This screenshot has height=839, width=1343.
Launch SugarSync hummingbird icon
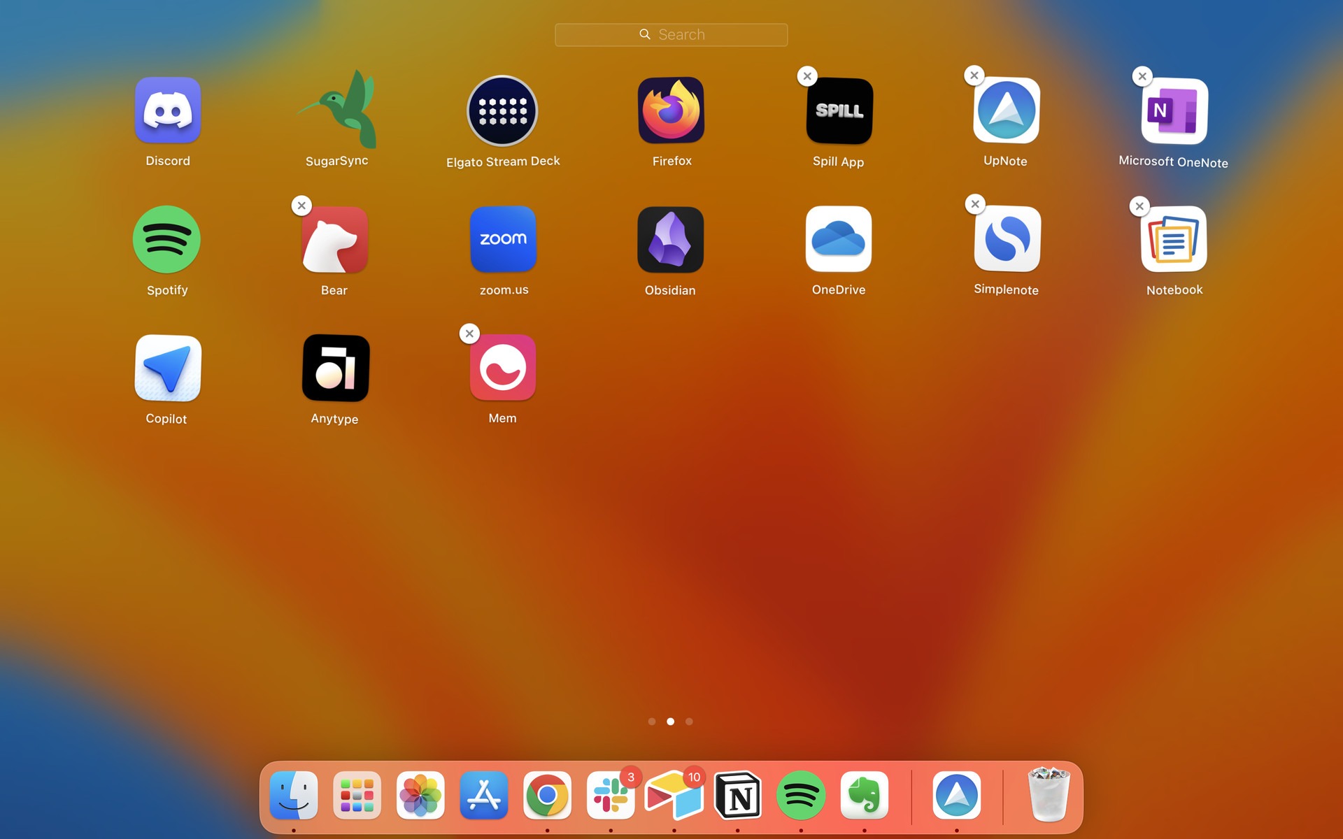pyautogui.click(x=339, y=108)
